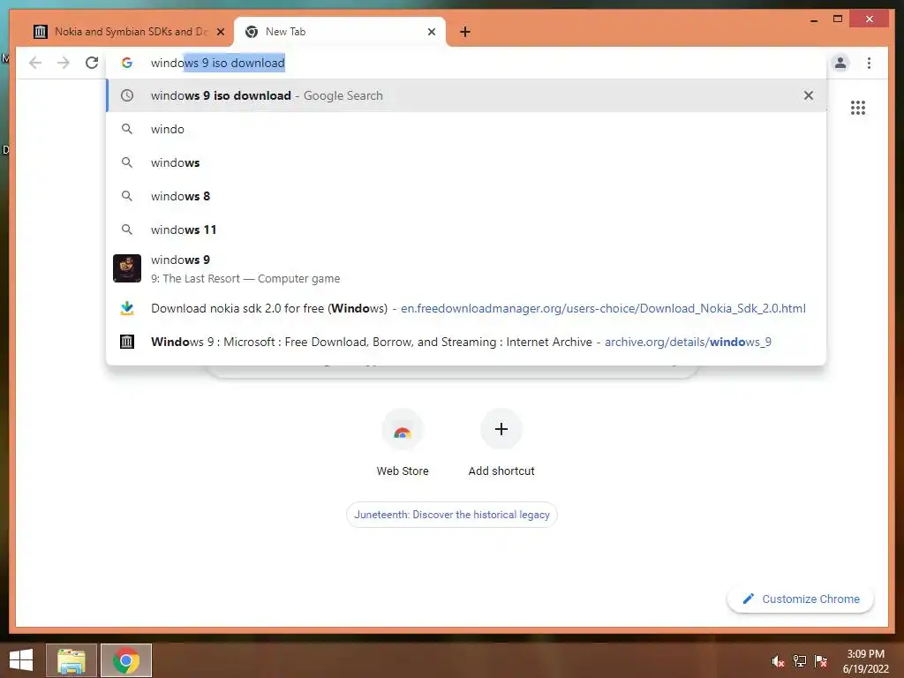This screenshot has width=904, height=678.
Task: Choose the 'windows' search suggestion
Action: coord(466,162)
